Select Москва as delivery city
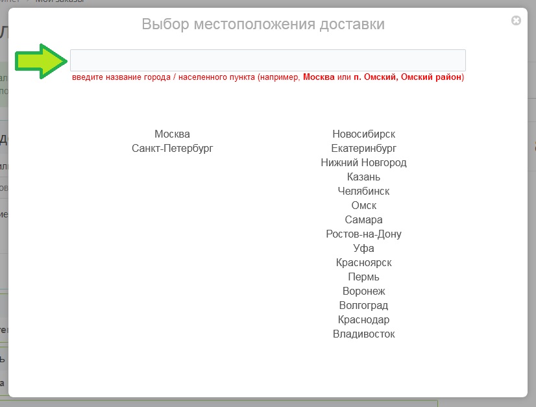536x407 pixels. pos(172,134)
